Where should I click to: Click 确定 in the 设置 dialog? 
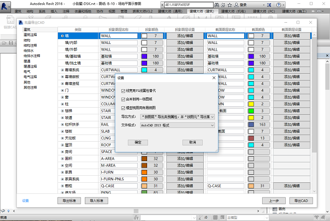pos(138,142)
